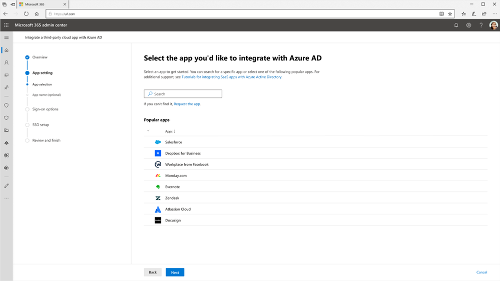Refresh the browser page
500x281 pixels.
(26, 13)
